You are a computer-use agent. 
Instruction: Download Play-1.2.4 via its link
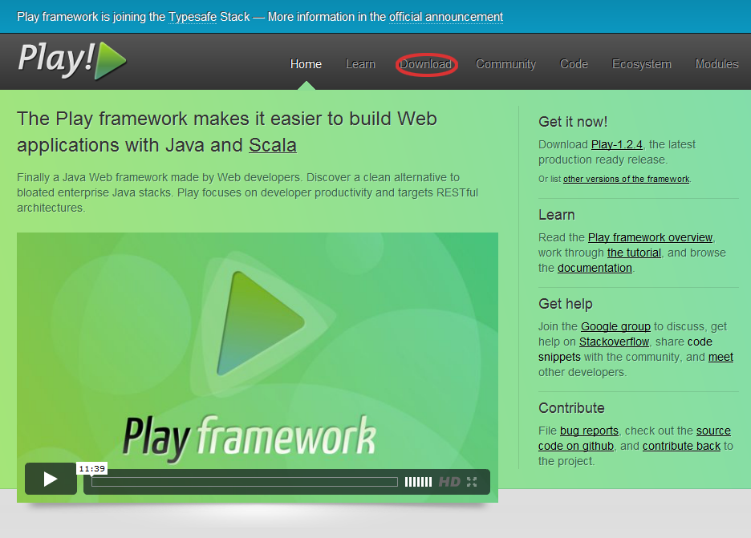[617, 144]
